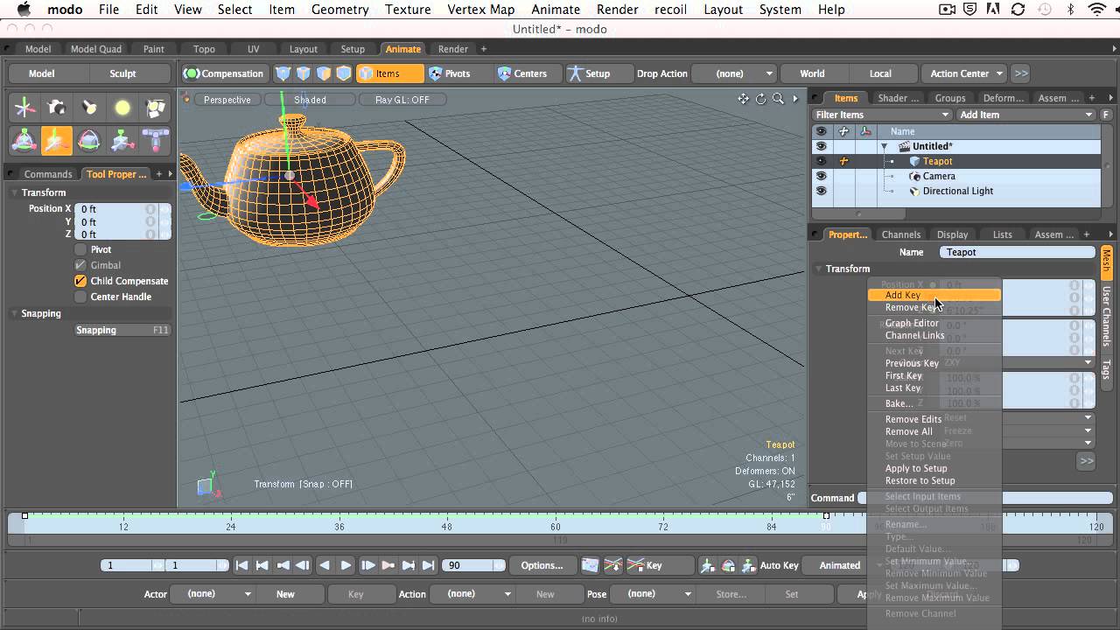
Task: Click the Go to last frame button
Action: (x=429, y=565)
